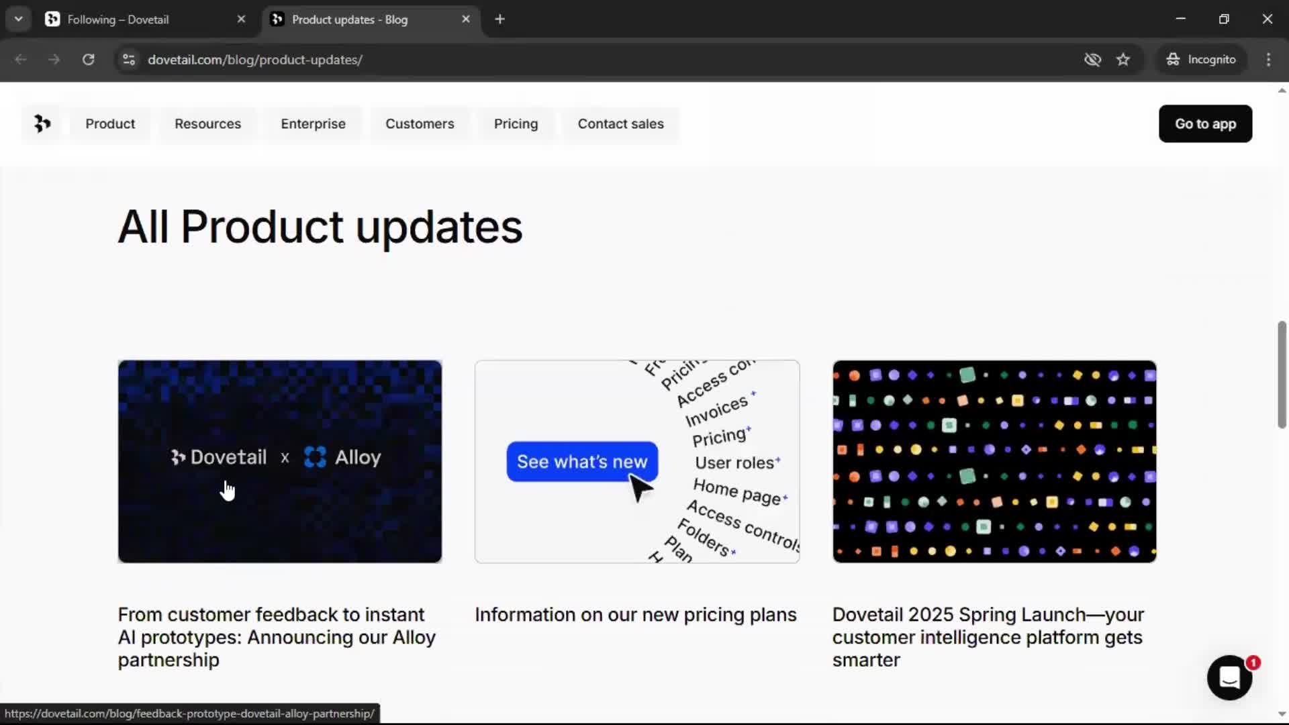Reload the page with the refresh icon
The height and width of the screenshot is (725, 1289).
coord(88,60)
